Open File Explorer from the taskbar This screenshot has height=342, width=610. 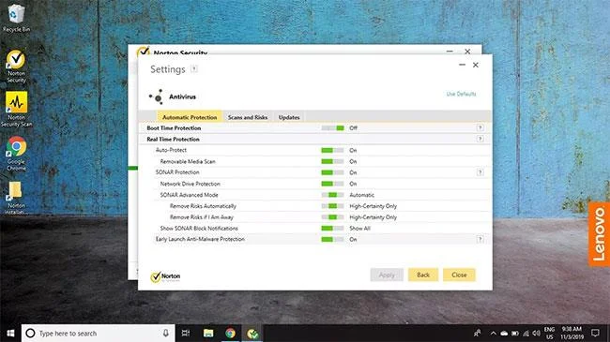[208, 333]
